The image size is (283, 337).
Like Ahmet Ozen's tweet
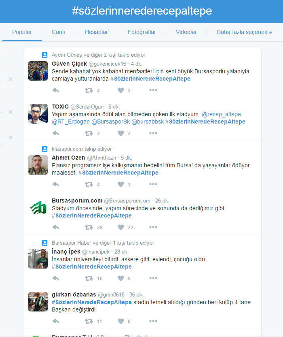point(121,184)
